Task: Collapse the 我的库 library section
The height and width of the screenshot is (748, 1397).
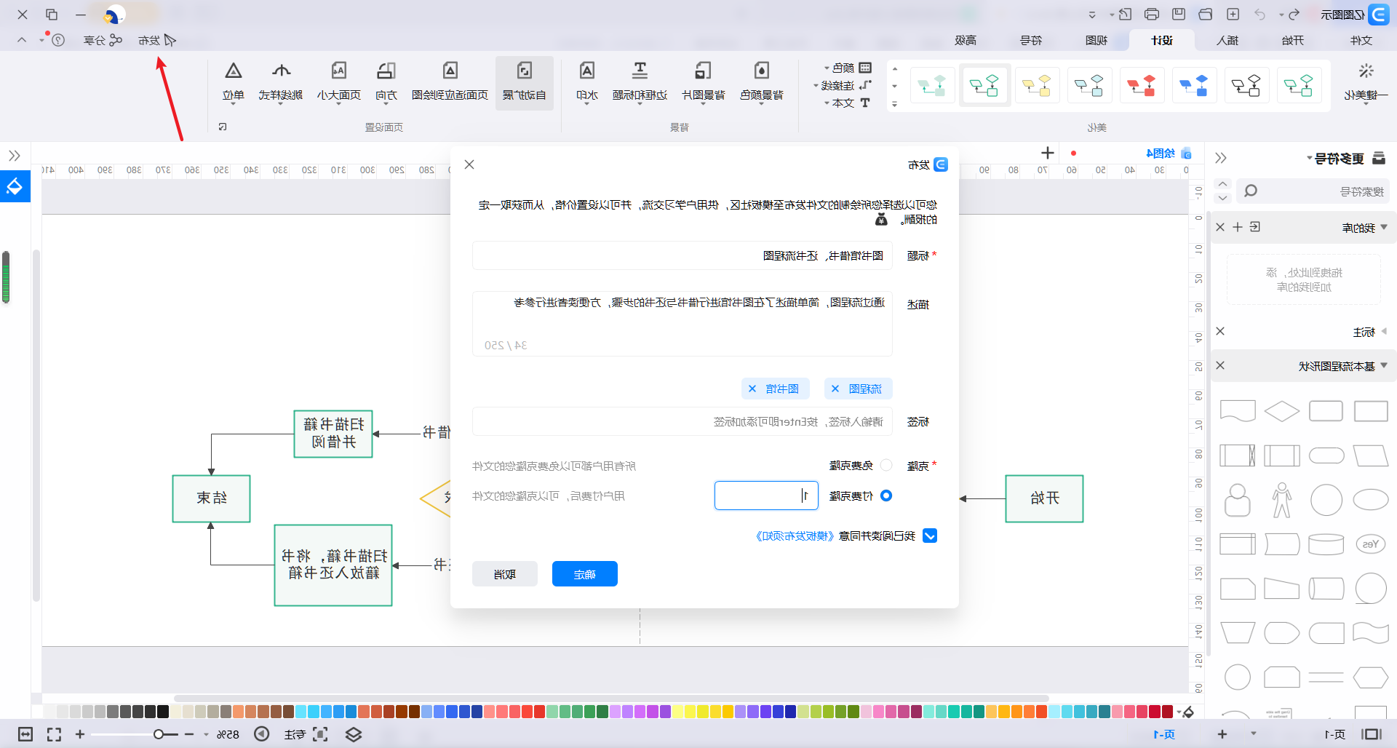Action: coord(1384,227)
